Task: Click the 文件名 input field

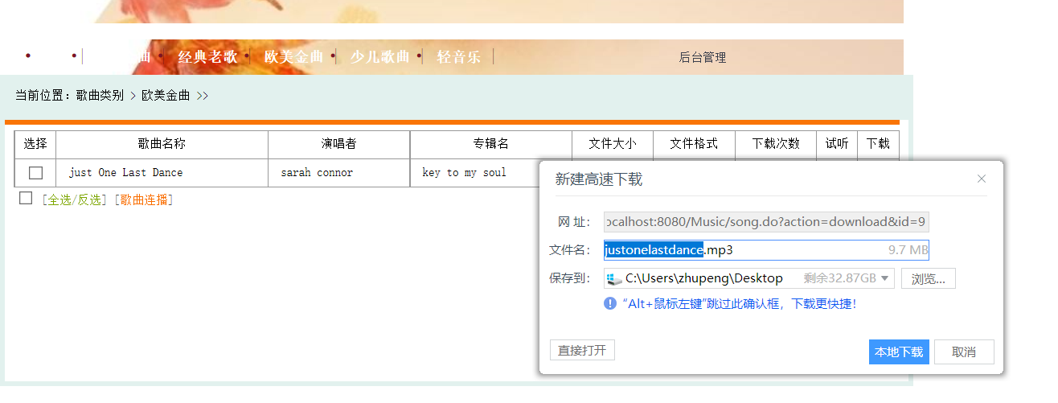Action: click(x=766, y=250)
